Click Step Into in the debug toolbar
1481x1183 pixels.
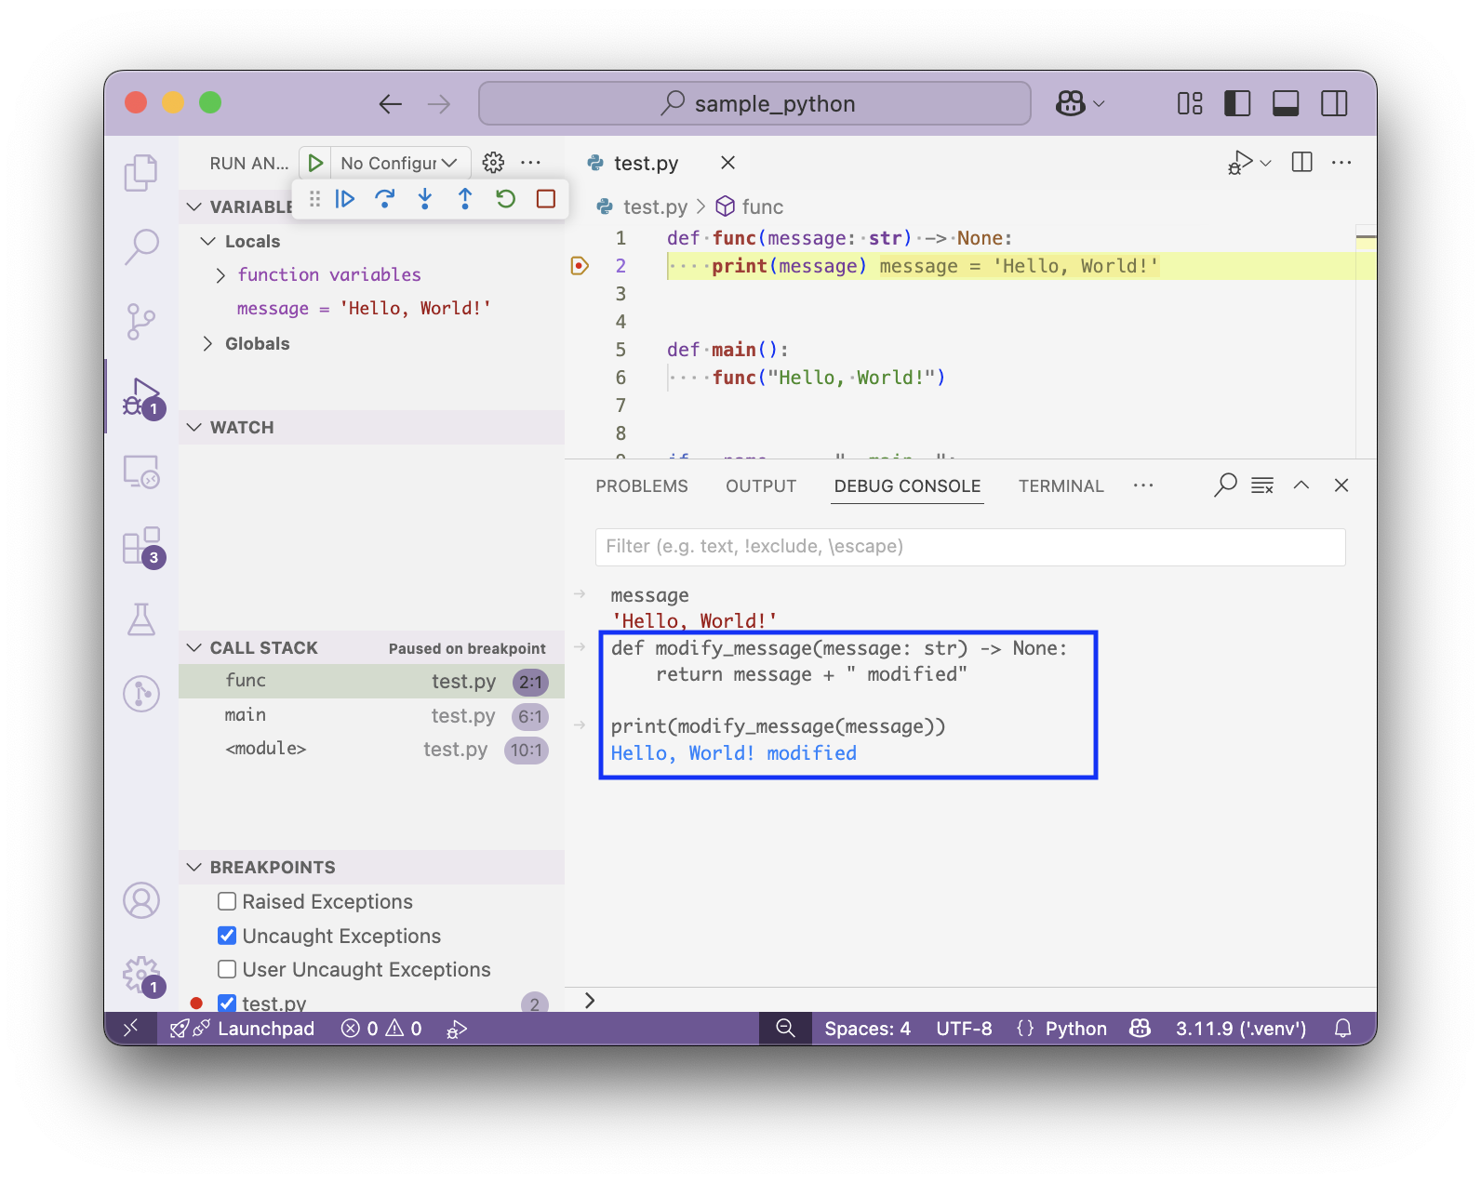pos(425,198)
